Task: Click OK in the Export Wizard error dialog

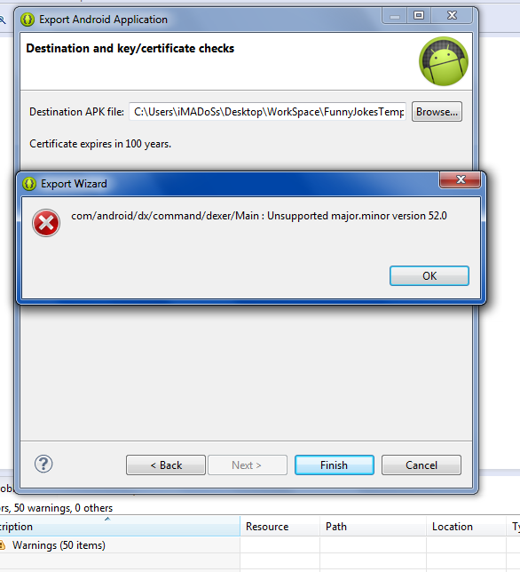Action: [429, 275]
